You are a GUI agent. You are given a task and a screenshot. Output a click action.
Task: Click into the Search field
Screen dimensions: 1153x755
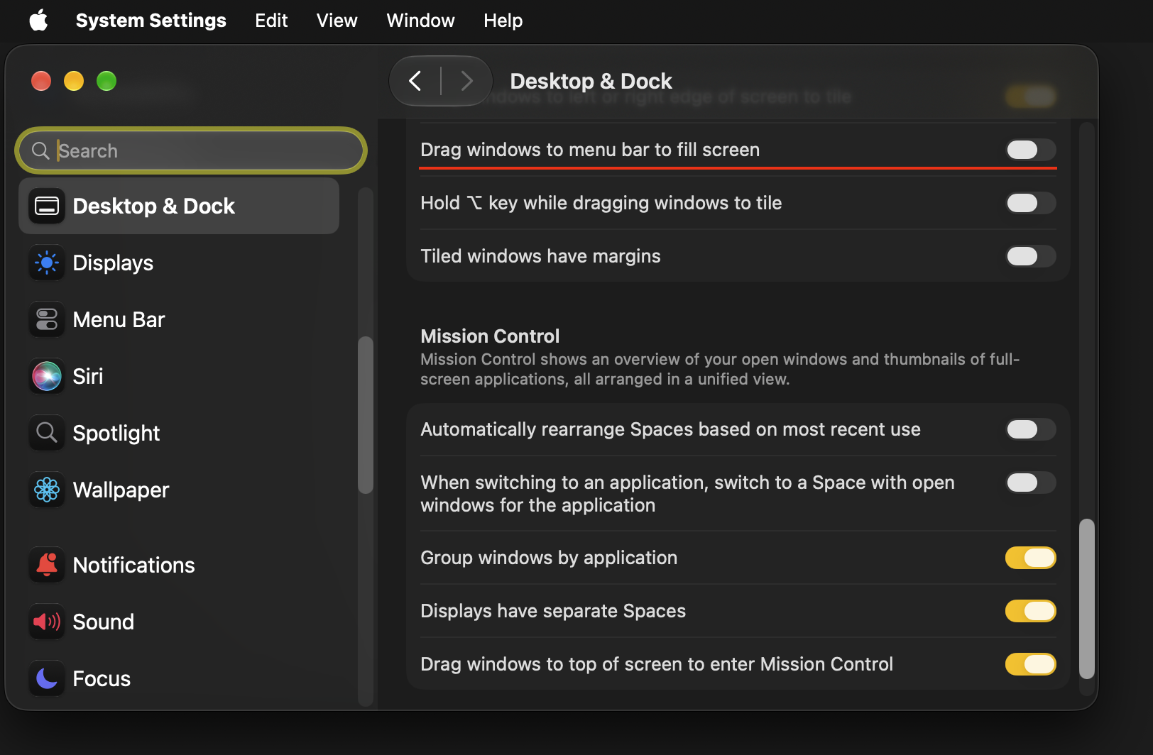(191, 150)
